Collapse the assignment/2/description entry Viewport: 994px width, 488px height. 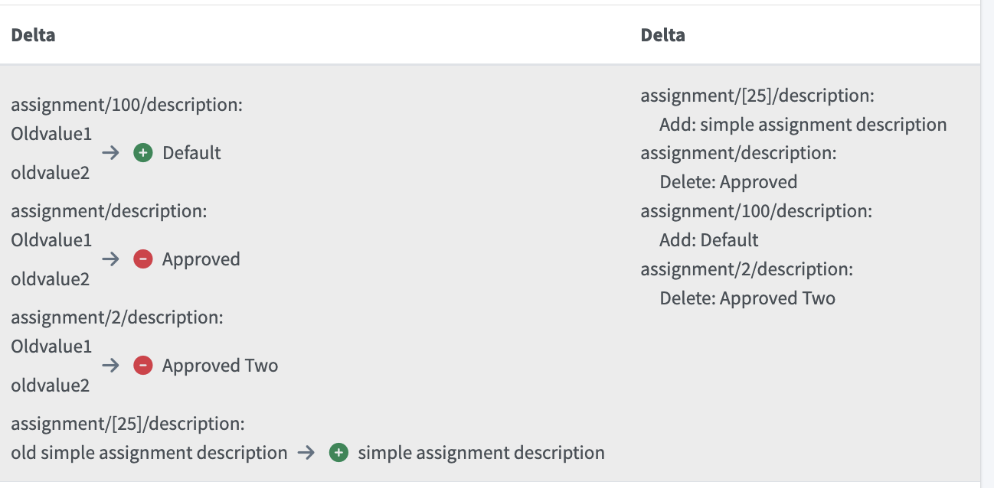pos(116,317)
